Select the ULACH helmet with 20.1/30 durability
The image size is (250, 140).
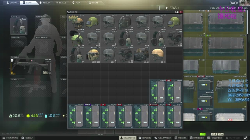109,55
